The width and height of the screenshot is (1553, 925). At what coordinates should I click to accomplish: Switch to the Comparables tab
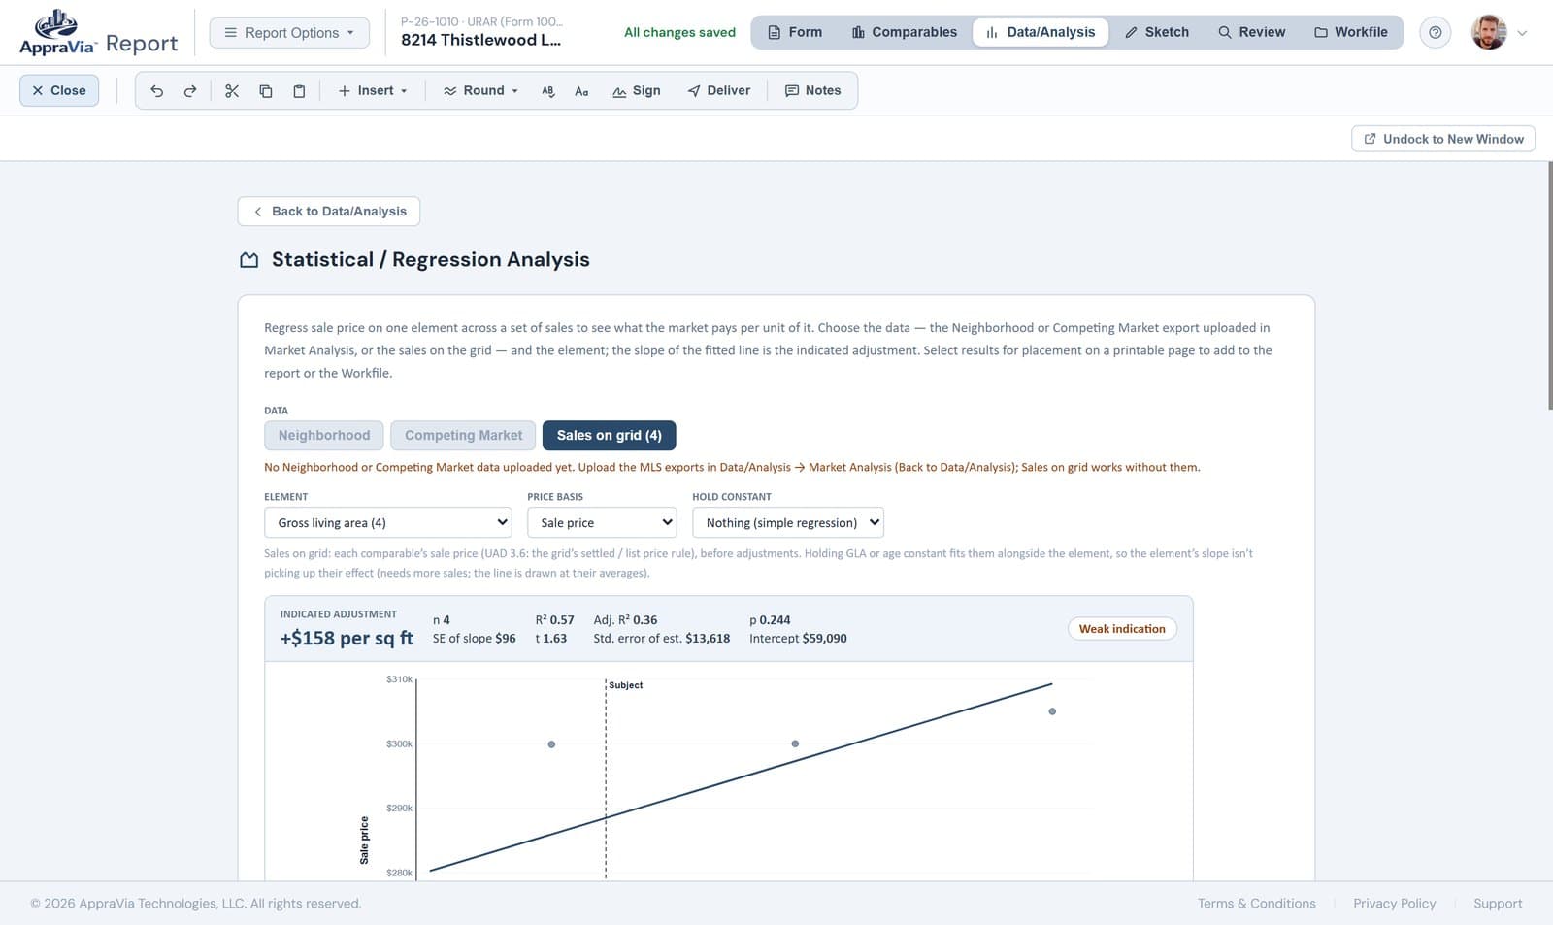(905, 32)
